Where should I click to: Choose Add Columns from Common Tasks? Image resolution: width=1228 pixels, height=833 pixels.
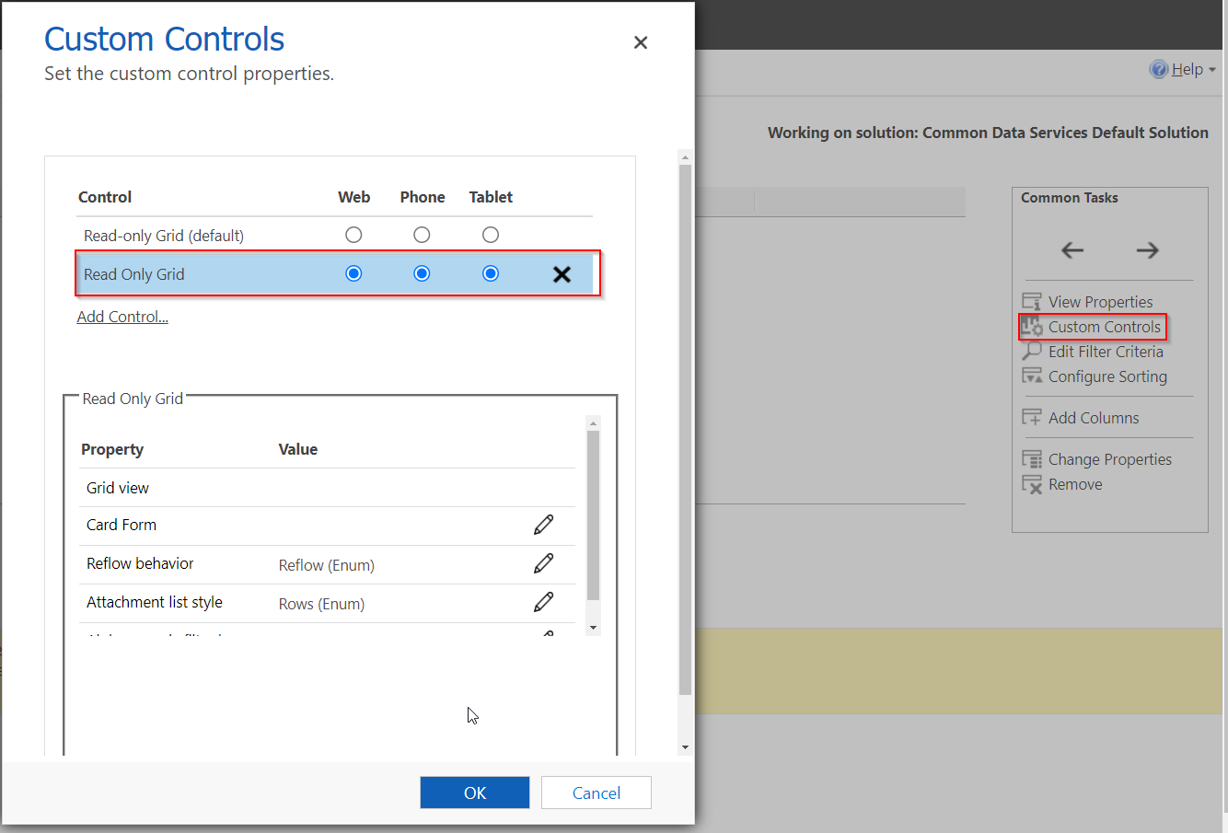click(1093, 418)
